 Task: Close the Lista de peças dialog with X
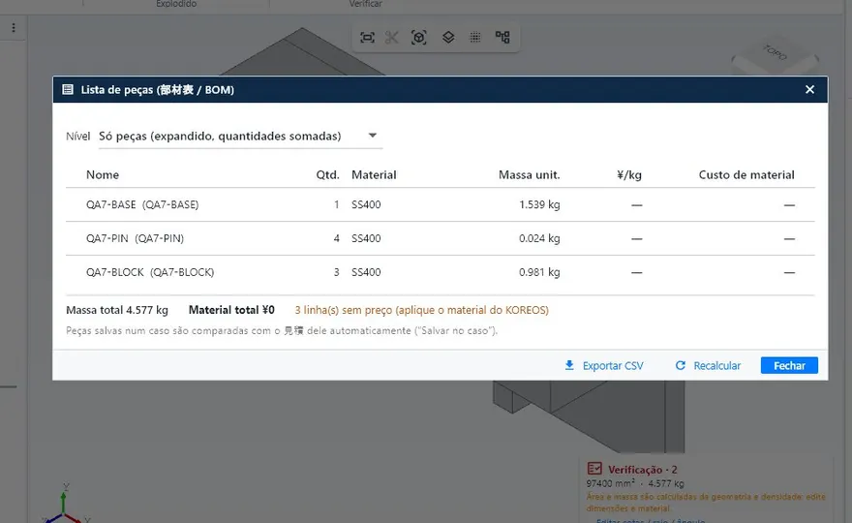click(x=809, y=89)
